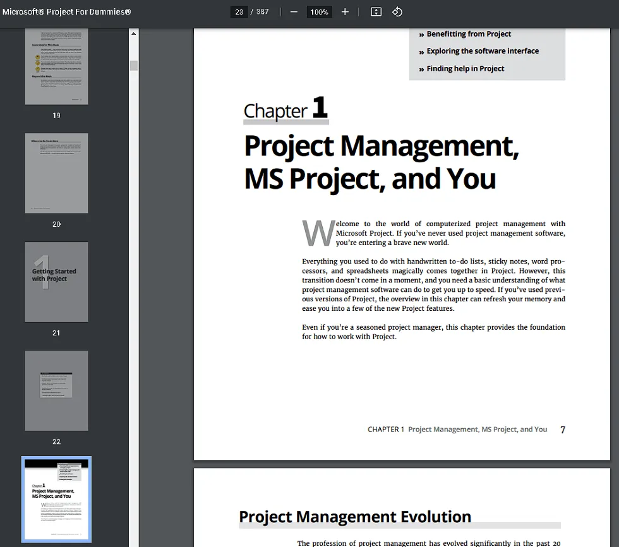Click the Chapter 1 main title text
The image size is (619, 547).
tap(381, 162)
